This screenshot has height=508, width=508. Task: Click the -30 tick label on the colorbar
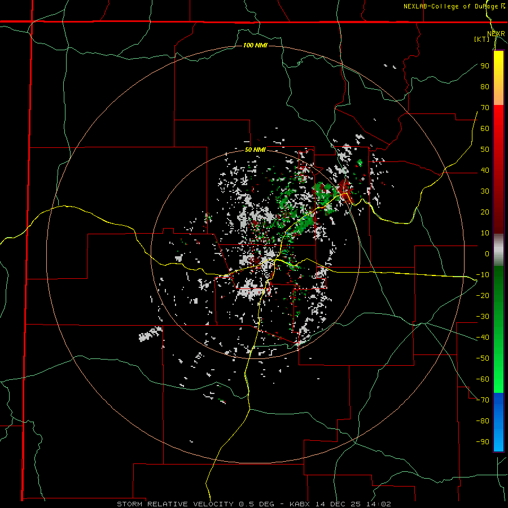[483, 317]
